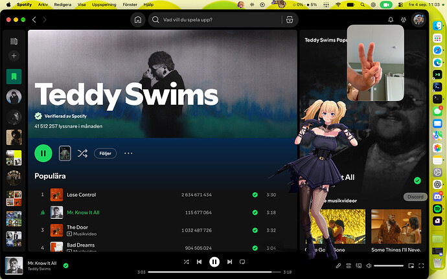The height and width of the screenshot is (279, 447).
Task: Open the notifications bell
Action: click(x=391, y=19)
